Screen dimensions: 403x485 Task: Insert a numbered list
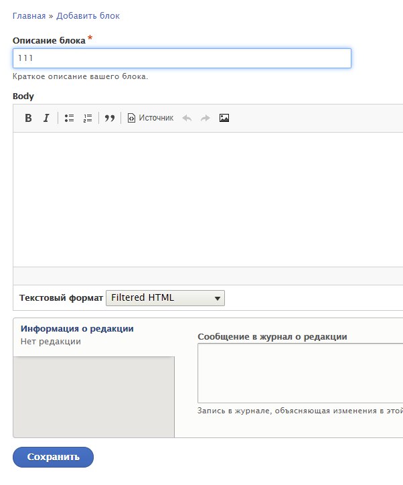tap(88, 118)
